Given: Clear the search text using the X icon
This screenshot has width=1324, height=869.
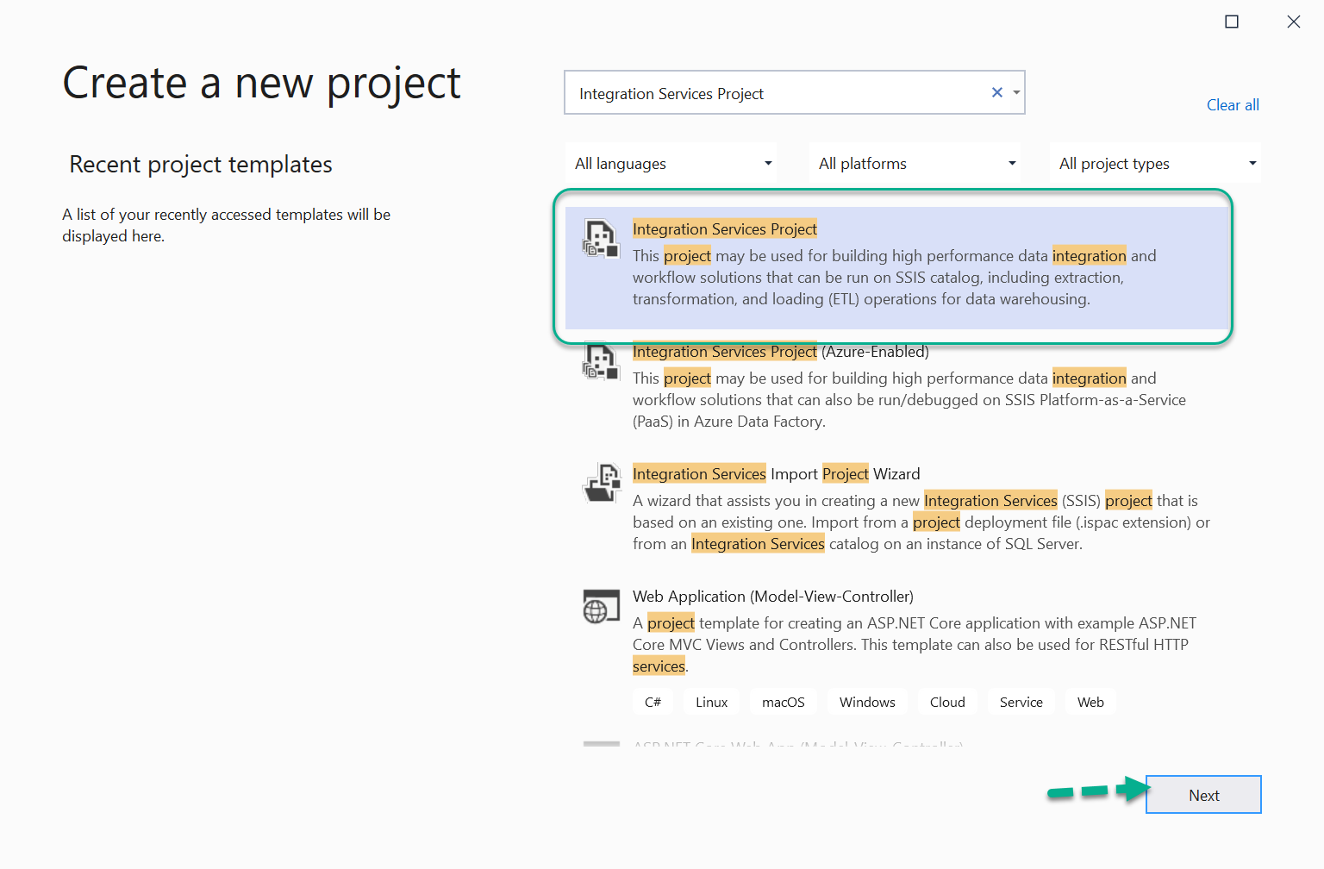Looking at the screenshot, I should 996,92.
